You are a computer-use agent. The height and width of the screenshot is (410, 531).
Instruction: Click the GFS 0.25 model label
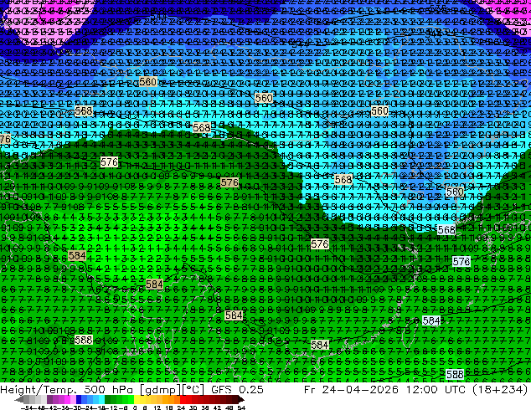[x=237, y=389]
